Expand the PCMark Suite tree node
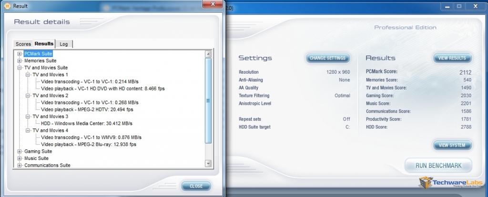The width and height of the screenshot is (488, 197). coord(20,54)
